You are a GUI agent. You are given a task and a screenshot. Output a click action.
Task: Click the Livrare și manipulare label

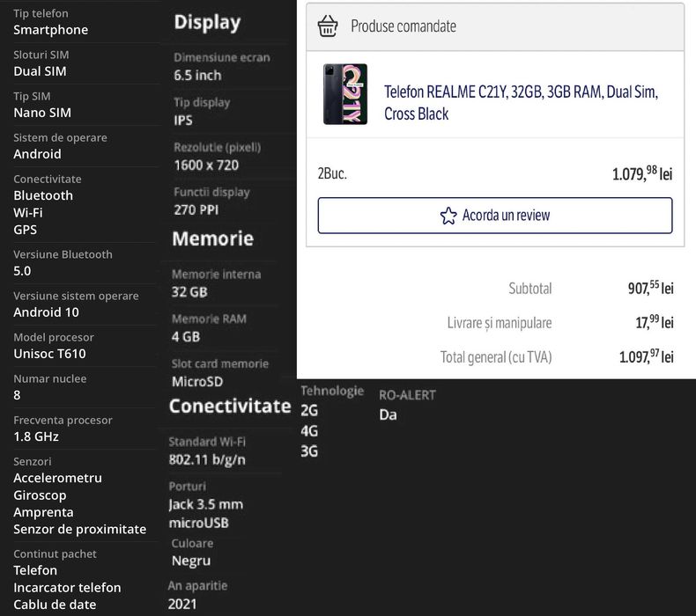(500, 323)
